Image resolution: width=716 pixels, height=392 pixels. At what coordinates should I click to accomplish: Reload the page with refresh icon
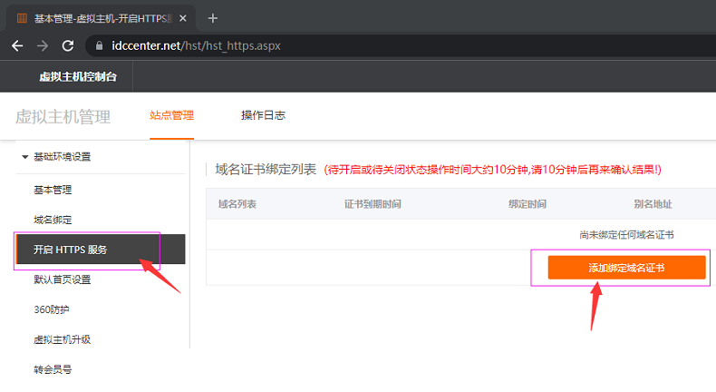(x=67, y=45)
